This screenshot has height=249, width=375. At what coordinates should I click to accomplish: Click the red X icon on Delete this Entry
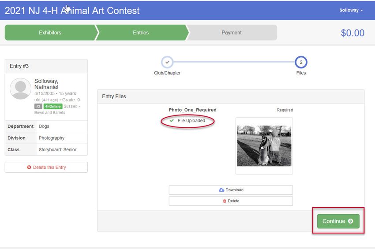coord(29,167)
